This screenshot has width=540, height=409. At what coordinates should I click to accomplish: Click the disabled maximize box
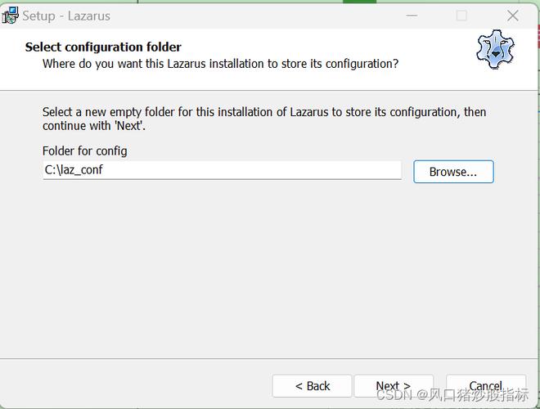coord(461,16)
